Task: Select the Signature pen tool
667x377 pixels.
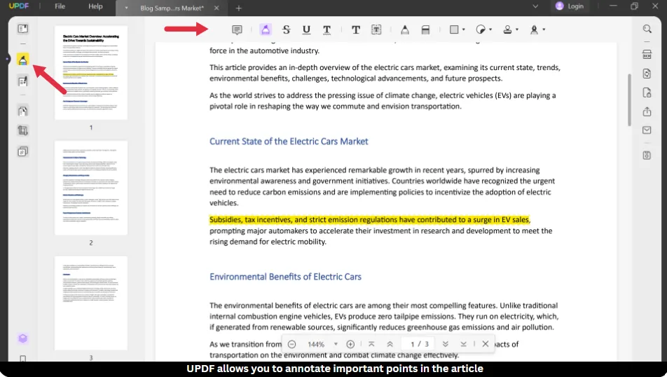Action: pos(535,29)
